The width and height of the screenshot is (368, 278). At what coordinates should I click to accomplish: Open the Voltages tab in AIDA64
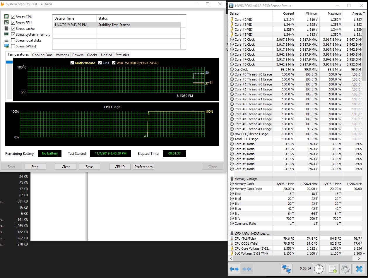[62, 55]
